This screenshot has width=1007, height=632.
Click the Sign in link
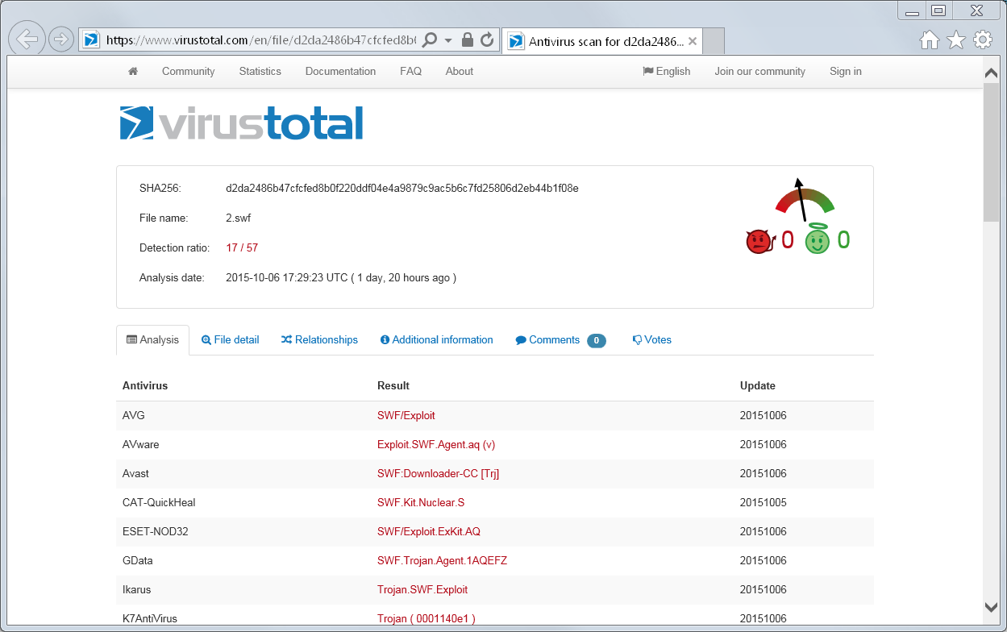click(846, 71)
